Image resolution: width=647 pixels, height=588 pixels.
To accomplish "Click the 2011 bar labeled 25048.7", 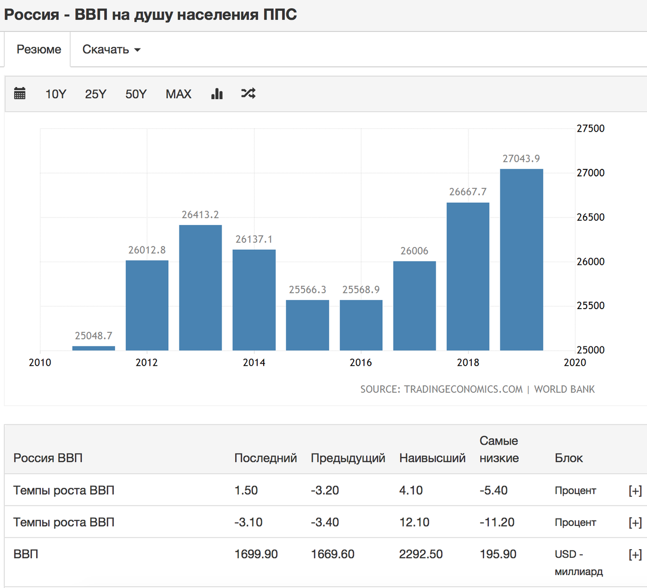I will coord(94,348).
